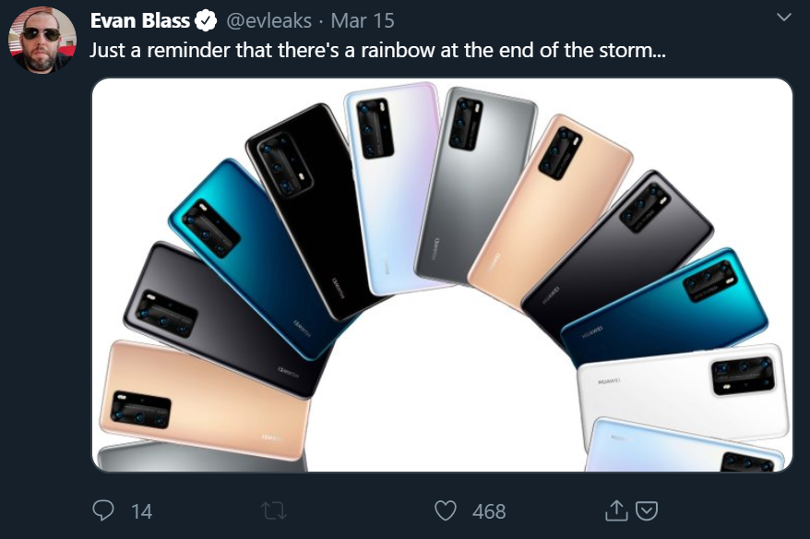
Task: Click the verified badge next to Evan Blass
Action: tap(206, 21)
